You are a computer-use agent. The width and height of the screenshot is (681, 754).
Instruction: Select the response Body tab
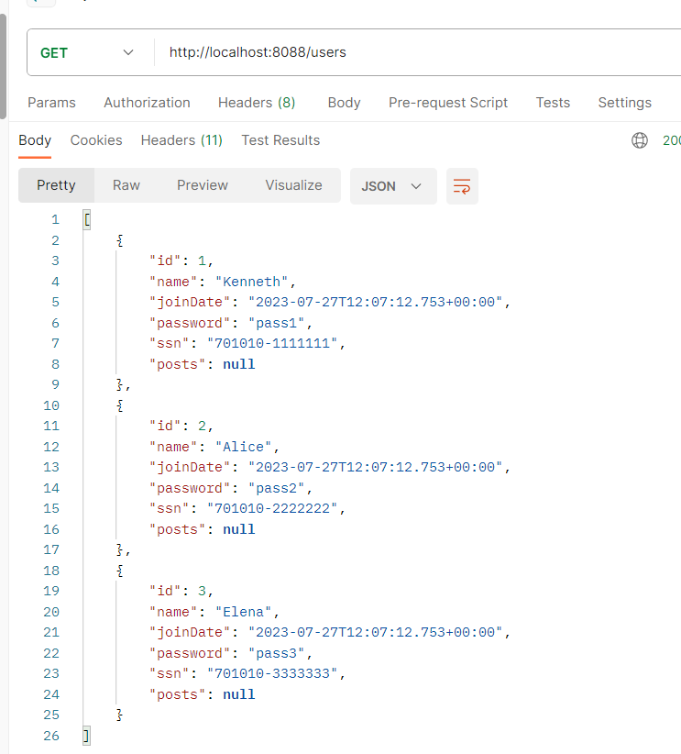pos(35,140)
